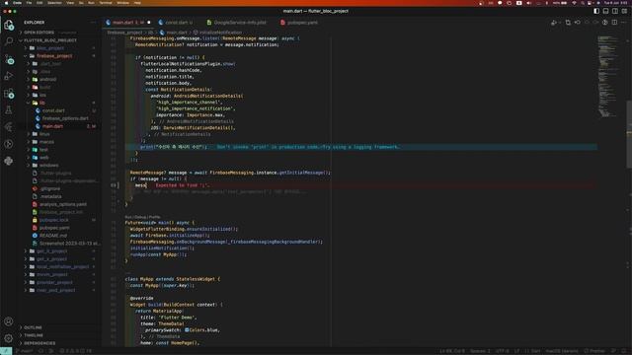Click the main.dart breadcrumb item
This screenshot has height=355, width=632.
coord(174,33)
